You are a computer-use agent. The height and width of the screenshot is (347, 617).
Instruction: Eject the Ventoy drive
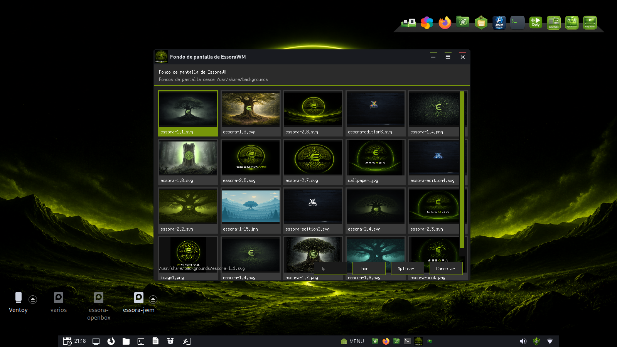pos(33,300)
